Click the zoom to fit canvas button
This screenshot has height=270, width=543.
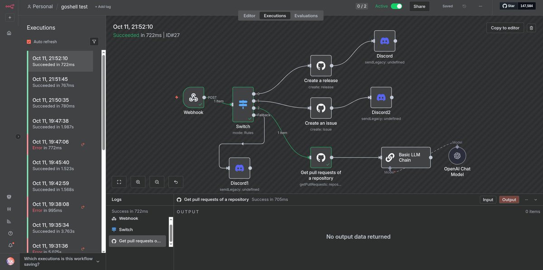point(119,182)
